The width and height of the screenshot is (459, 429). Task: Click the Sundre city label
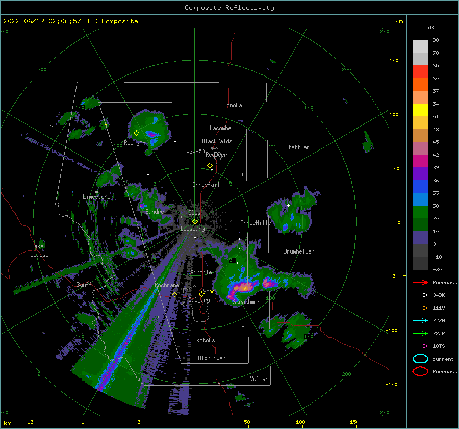tap(155, 211)
